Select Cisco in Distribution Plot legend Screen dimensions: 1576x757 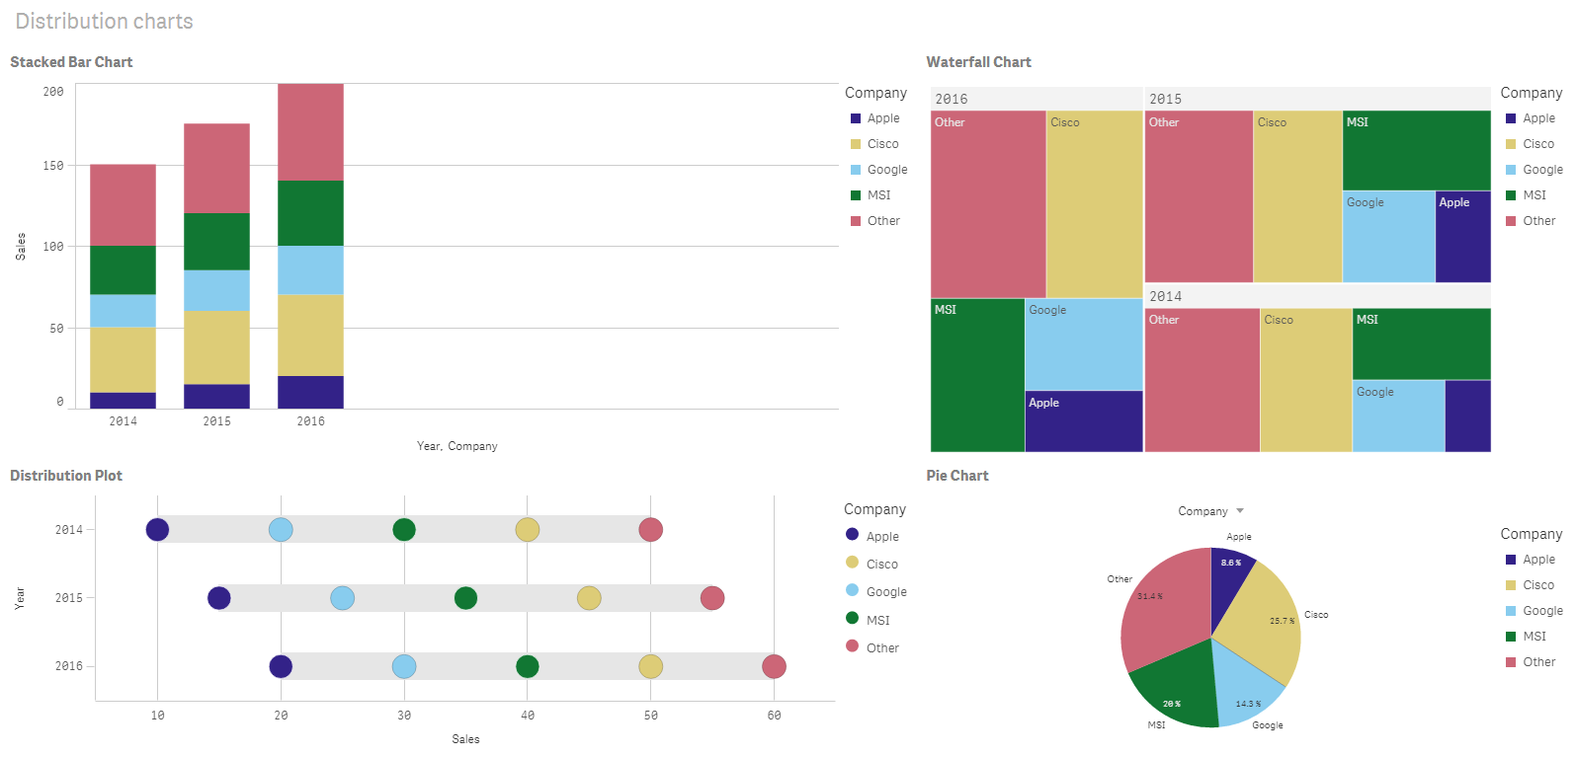(871, 564)
